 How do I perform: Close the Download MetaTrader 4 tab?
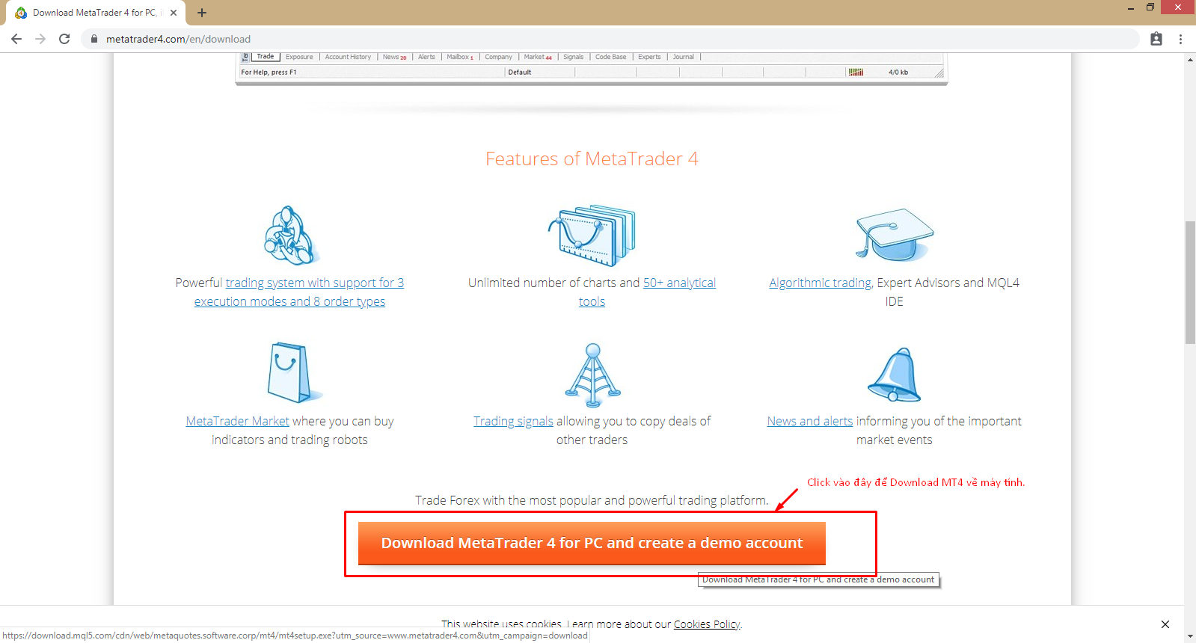174,13
